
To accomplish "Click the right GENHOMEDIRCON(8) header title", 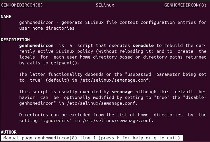I will (x=185, y=5).
